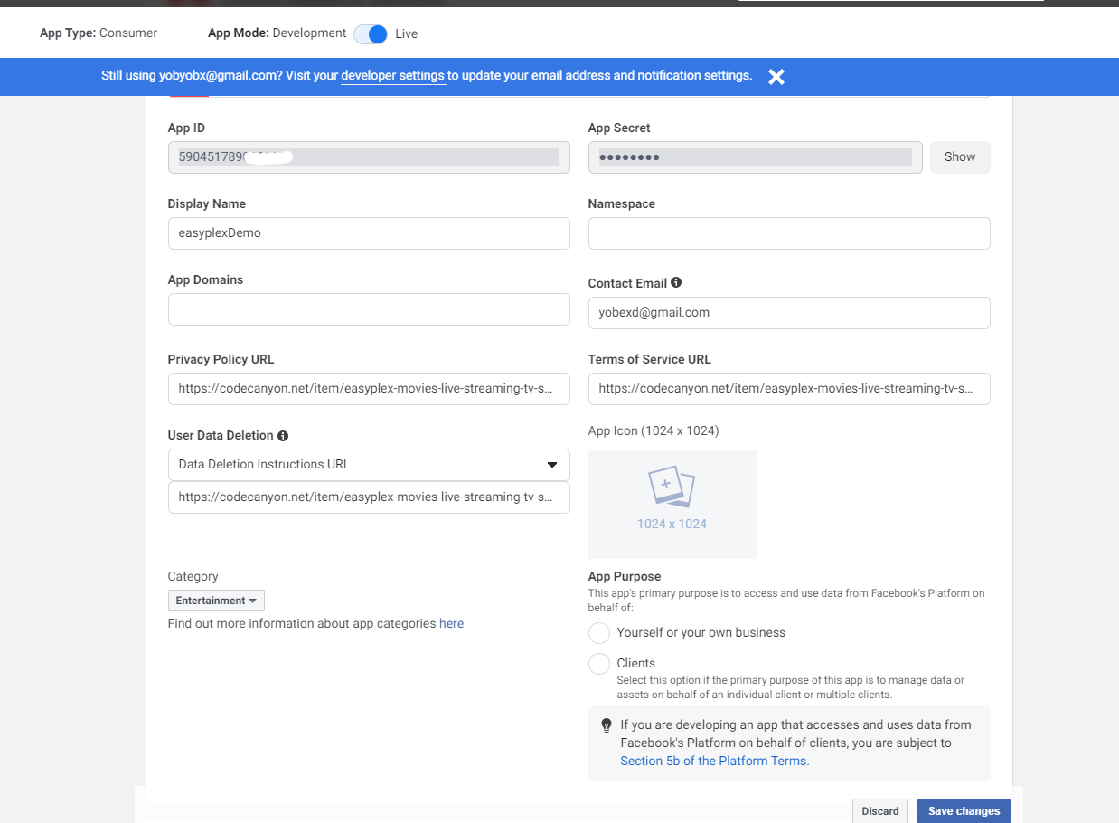
Task: Toggle App Mode from Development to Live
Action: pos(371,33)
